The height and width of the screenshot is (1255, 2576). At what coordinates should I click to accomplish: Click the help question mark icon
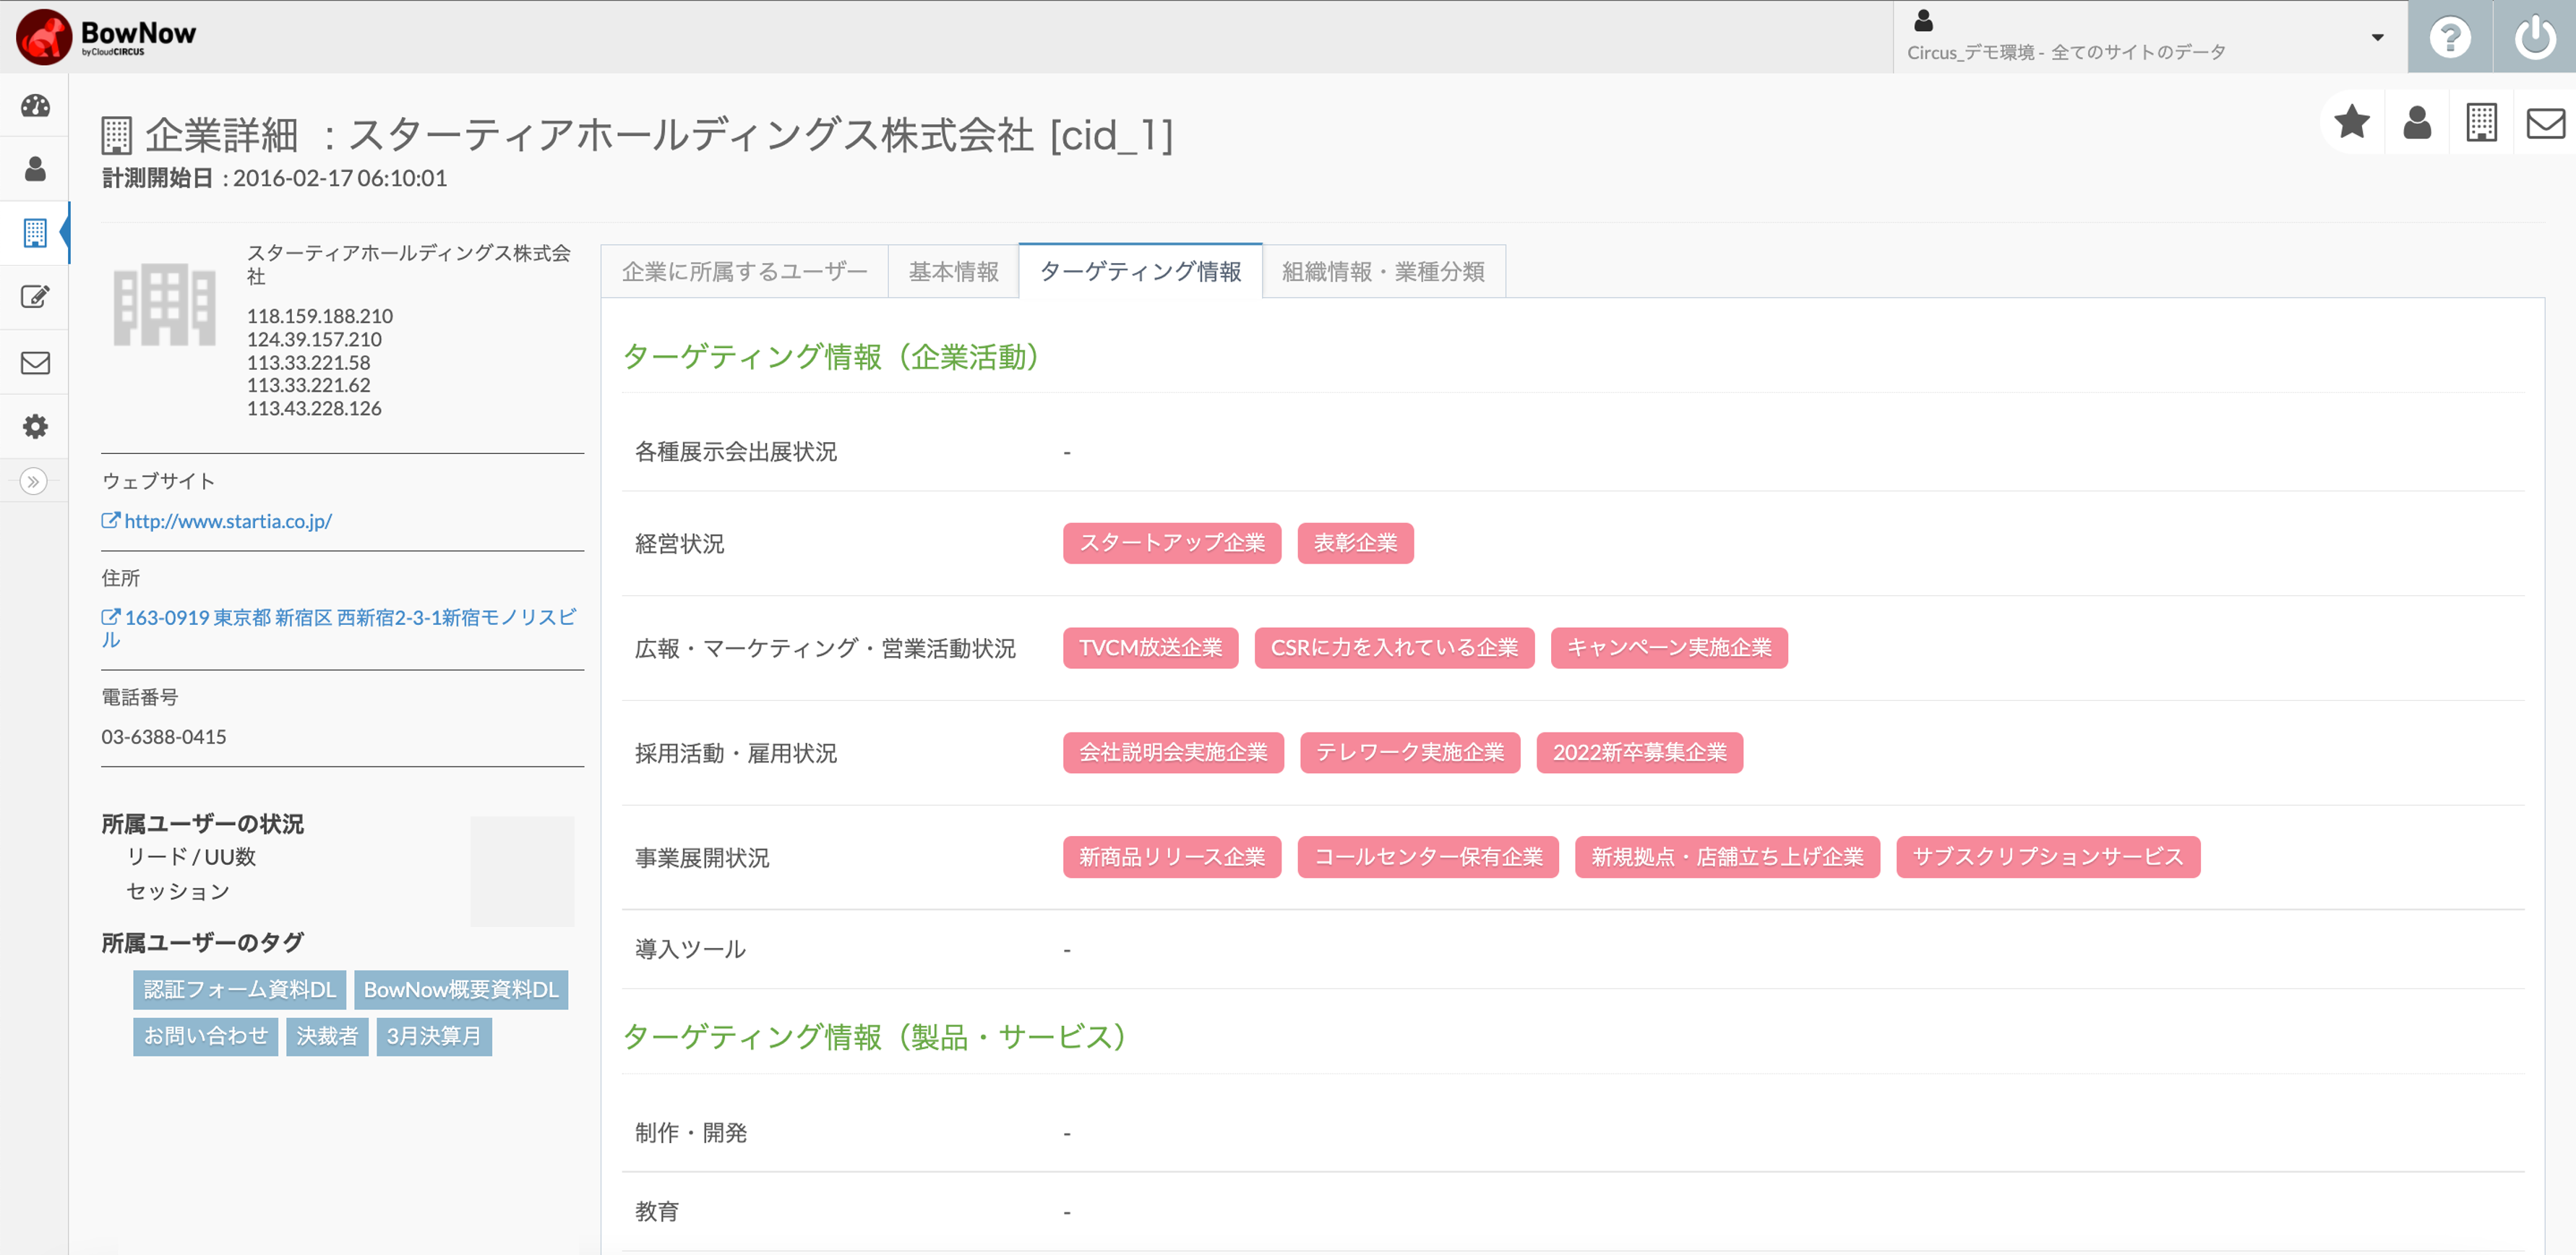click(x=2449, y=37)
